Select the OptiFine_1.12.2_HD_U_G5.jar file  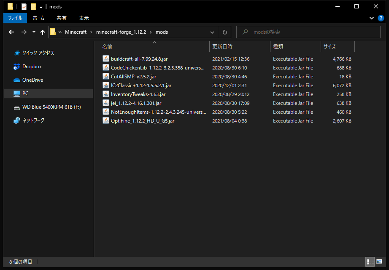(x=142, y=121)
